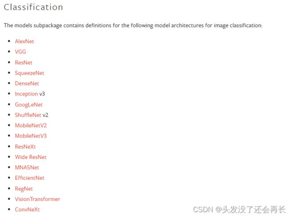Follow the ShuffleNet v2 link

coord(28,115)
